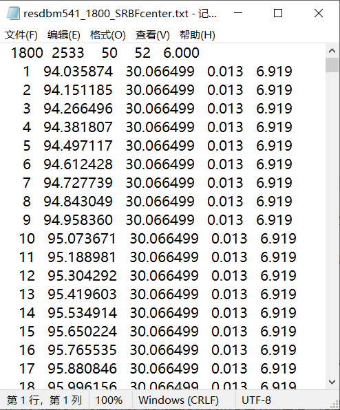Maximize the Notepad window

(x=278, y=13)
